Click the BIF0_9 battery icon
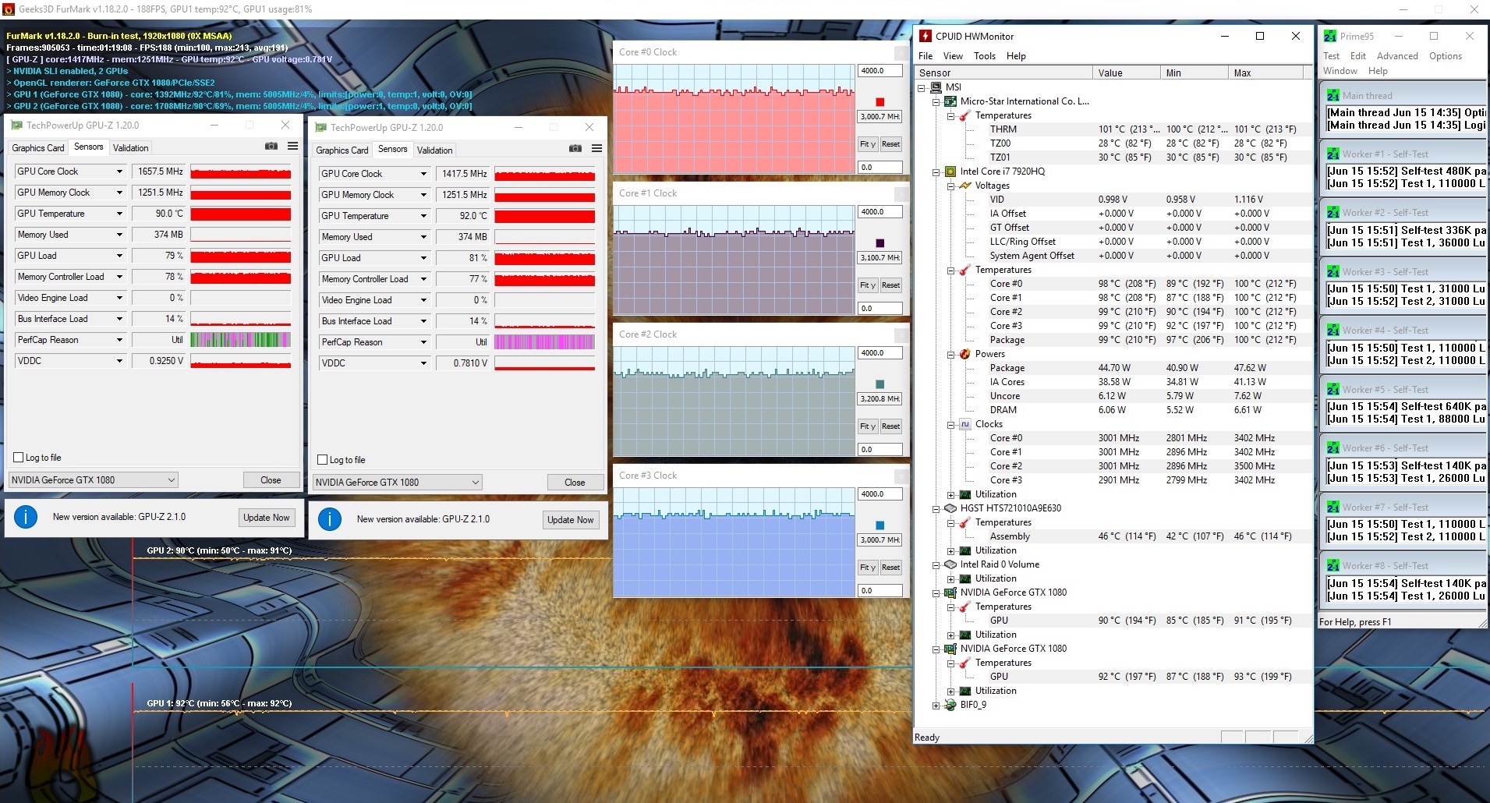The image size is (1490, 803). point(950,705)
